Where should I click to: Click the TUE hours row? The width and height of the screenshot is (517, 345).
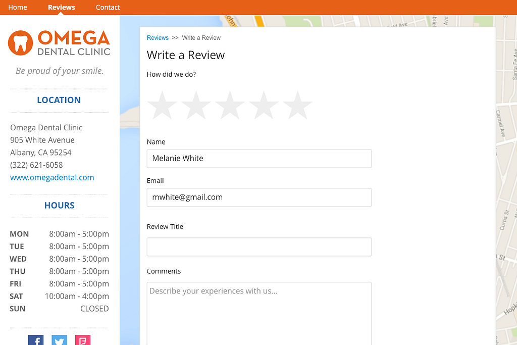click(x=60, y=247)
